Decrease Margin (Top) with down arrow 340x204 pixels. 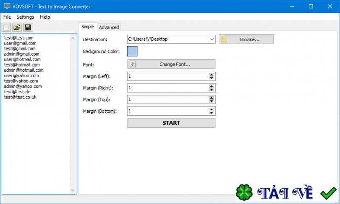211,101
